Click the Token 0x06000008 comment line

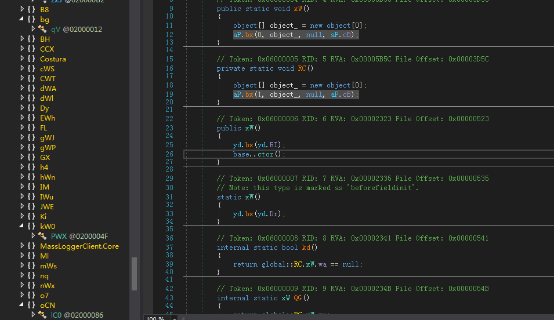click(x=353, y=238)
